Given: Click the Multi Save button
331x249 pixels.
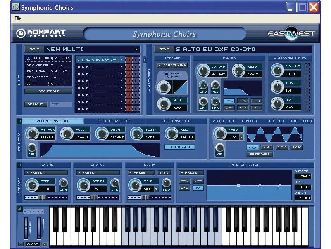Looking at the screenshot, I should tap(34, 49).
